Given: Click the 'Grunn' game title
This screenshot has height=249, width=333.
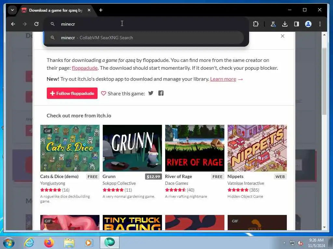Looking at the screenshot, I should pyautogui.click(x=109, y=176).
